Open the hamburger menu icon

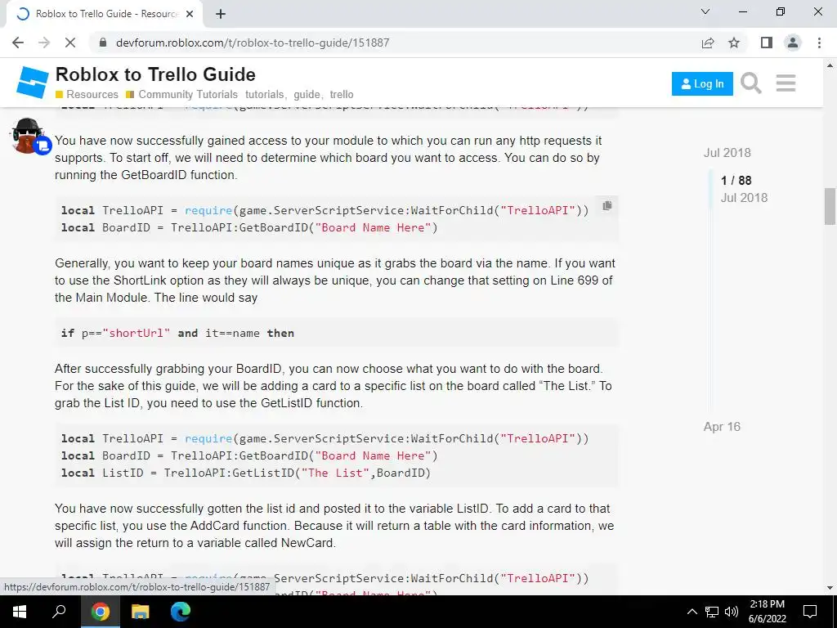click(786, 83)
